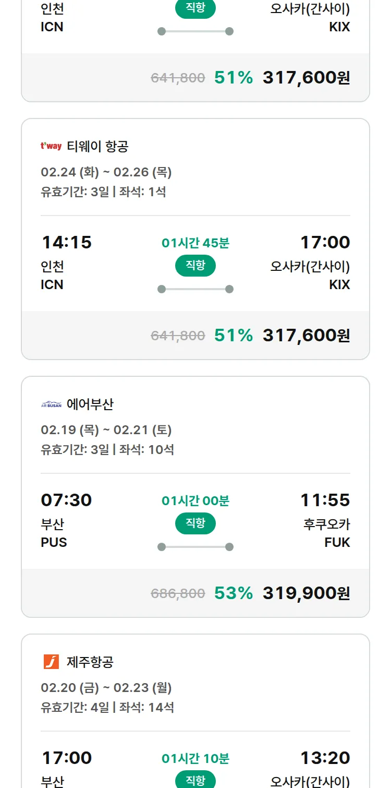Screen dimensions: 391x788
Task: Click the 11:55 FUK arrival time
Action: (325, 500)
